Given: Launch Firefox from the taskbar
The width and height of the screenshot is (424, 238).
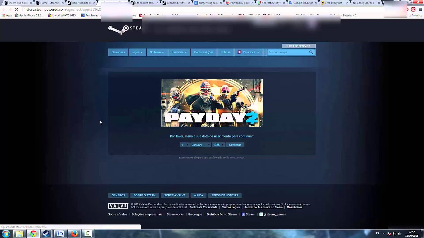Looking at the screenshot, I should click(x=74, y=234).
